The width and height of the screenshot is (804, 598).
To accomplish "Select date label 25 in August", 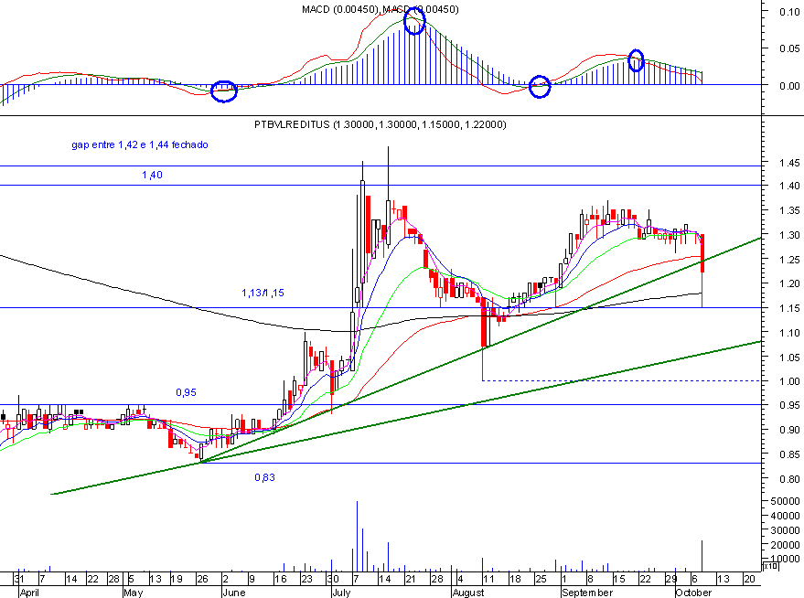I will click(x=541, y=579).
